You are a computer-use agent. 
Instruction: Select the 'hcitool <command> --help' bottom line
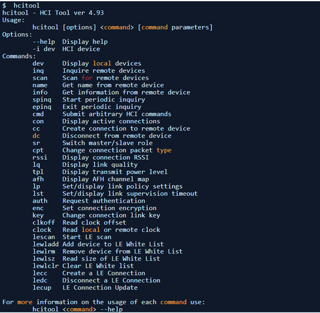point(77,310)
